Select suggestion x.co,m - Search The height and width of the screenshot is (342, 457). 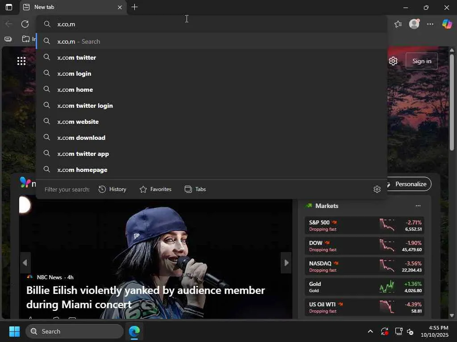212,41
